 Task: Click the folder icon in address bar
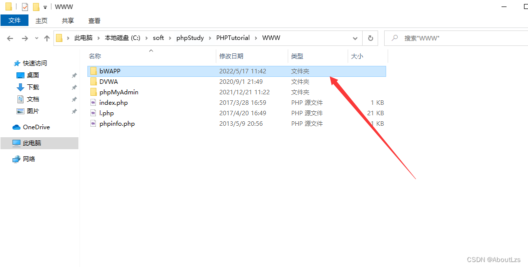point(59,38)
